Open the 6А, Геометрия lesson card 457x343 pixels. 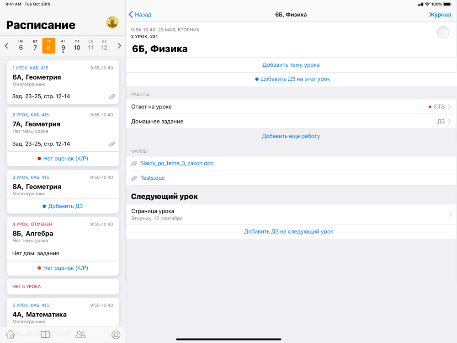coord(63,82)
